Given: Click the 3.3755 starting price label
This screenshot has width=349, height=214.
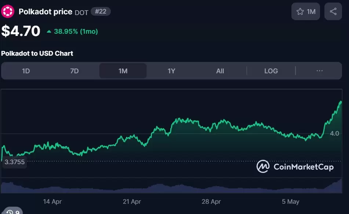Looking at the screenshot, I should [x=14, y=162].
